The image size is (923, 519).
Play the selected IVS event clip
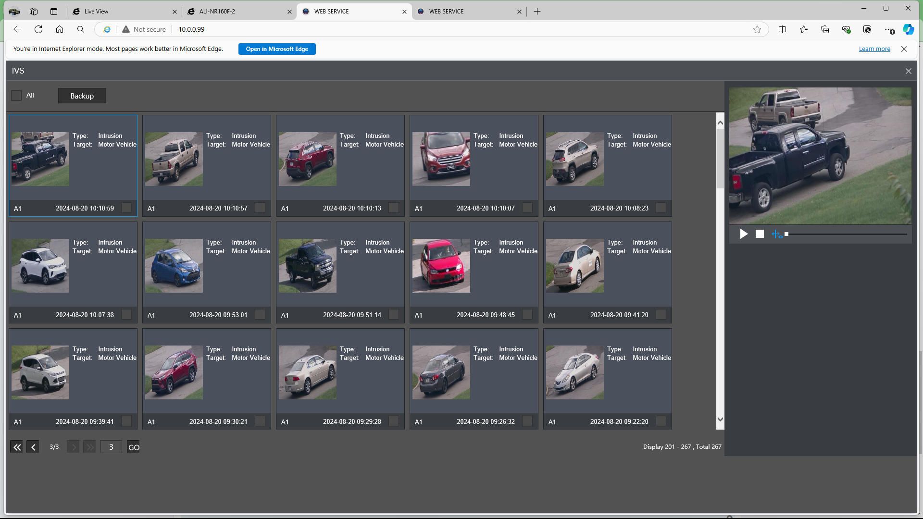pyautogui.click(x=744, y=234)
